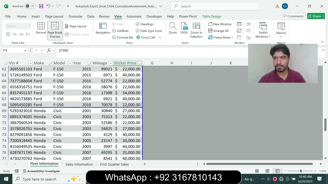
Task: Click Arrange All windows
Action: pyautogui.click(x=218, y=31)
